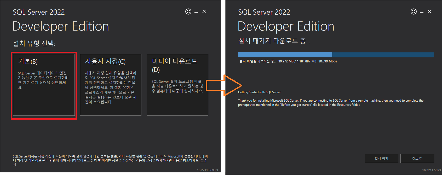Close the left installer window

(204, 11)
